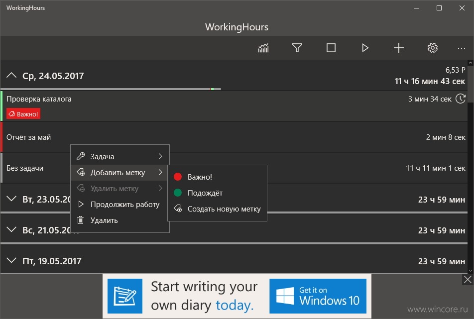Click the 6,53 ₽ earnings amount
This screenshot has width=474, height=319.
pyautogui.click(x=455, y=70)
